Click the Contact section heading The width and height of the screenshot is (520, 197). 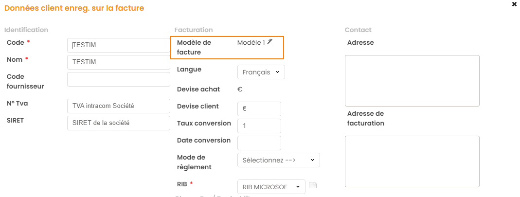coord(358,30)
